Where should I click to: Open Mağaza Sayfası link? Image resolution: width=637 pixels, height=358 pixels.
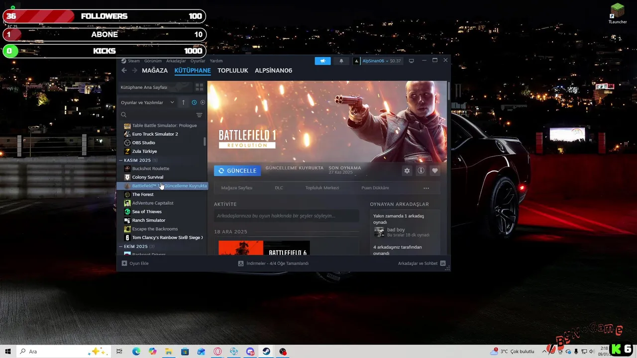pyautogui.click(x=237, y=188)
